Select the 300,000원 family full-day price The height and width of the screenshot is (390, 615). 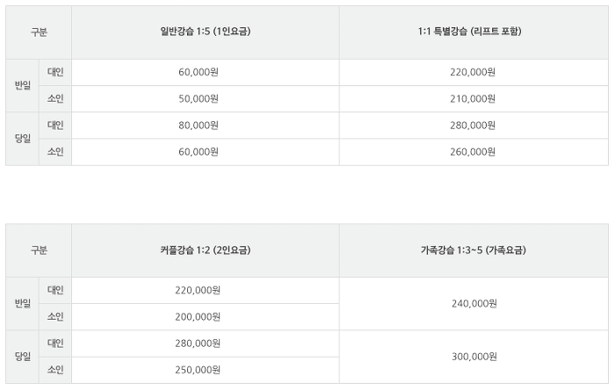pyautogui.click(x=474, y=357)
